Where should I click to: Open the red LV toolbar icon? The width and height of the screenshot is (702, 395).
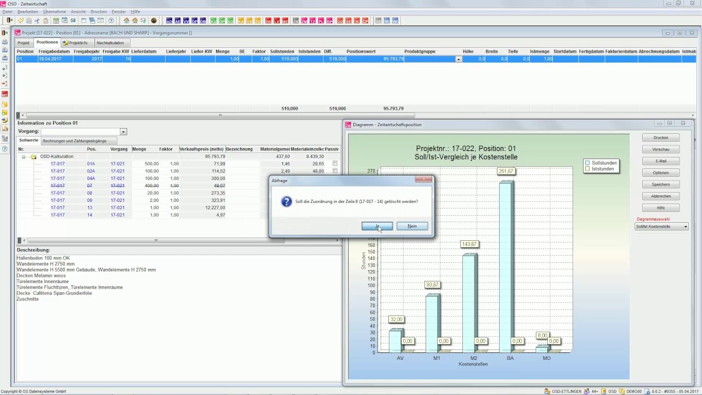point(277,21)
